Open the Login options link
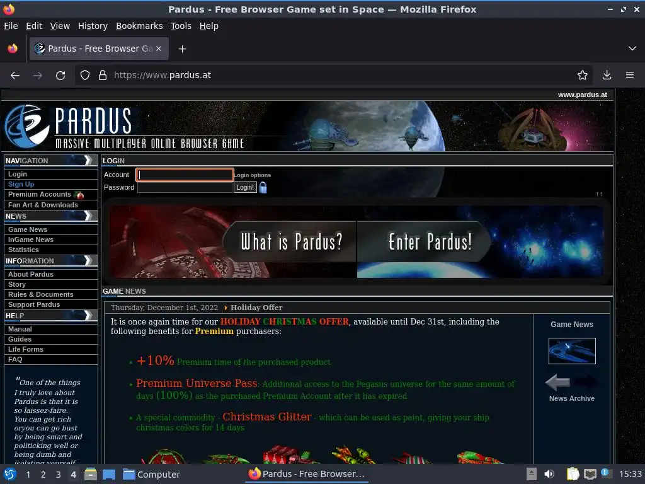The width and height of the screenshot is (645, 484). coord(253,175)
